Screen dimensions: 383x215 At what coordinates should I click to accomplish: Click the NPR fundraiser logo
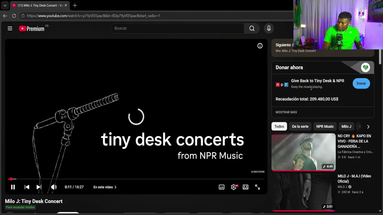point(282,85)
